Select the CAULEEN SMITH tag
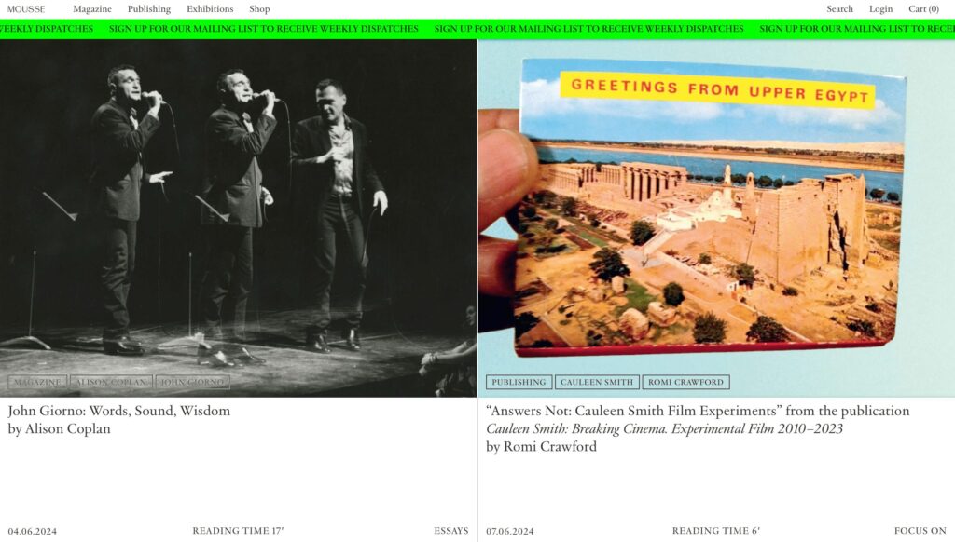This screenshot has height=542, width=955. pyautogui.click(x=597, y=382)
